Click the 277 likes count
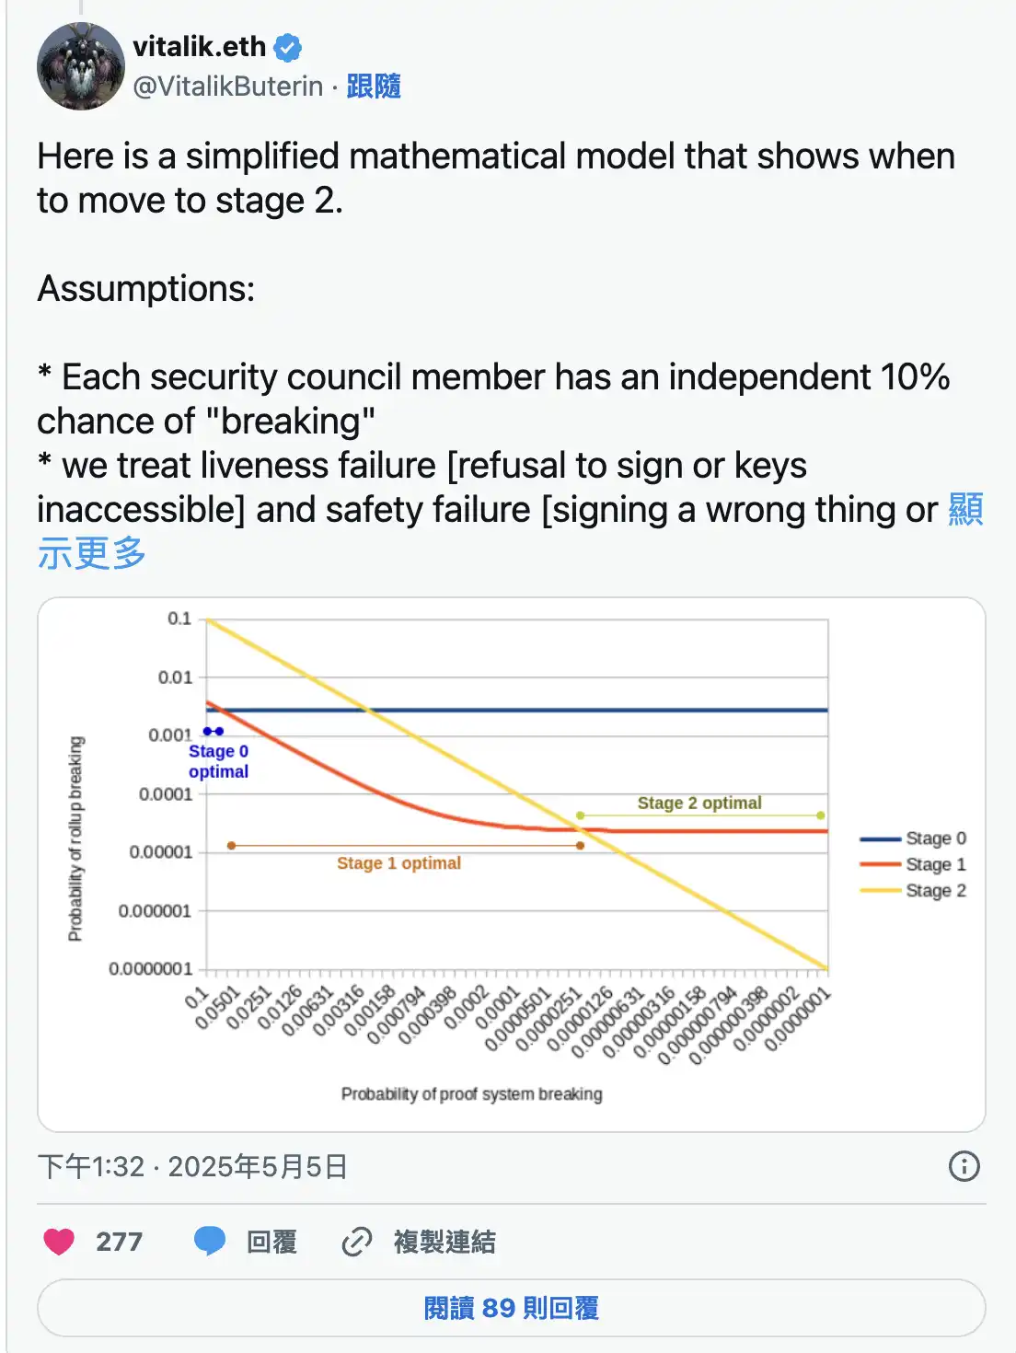 pos(120,1242)
